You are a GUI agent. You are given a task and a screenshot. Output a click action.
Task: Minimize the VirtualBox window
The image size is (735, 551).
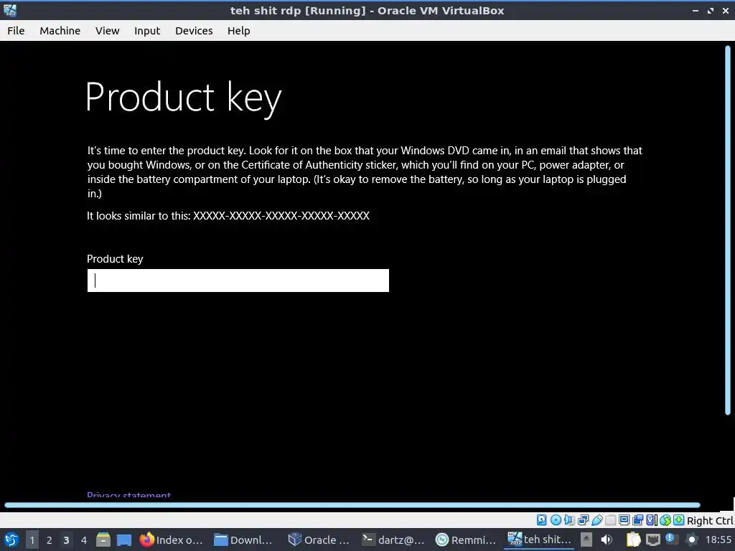[696, 10]
